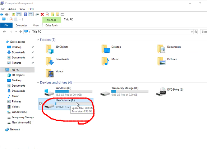Click '18.8 GB free of 29.4 GB' text
Image resolution: width=207 pixels, height=149 pixels.
tap(69, 95)
